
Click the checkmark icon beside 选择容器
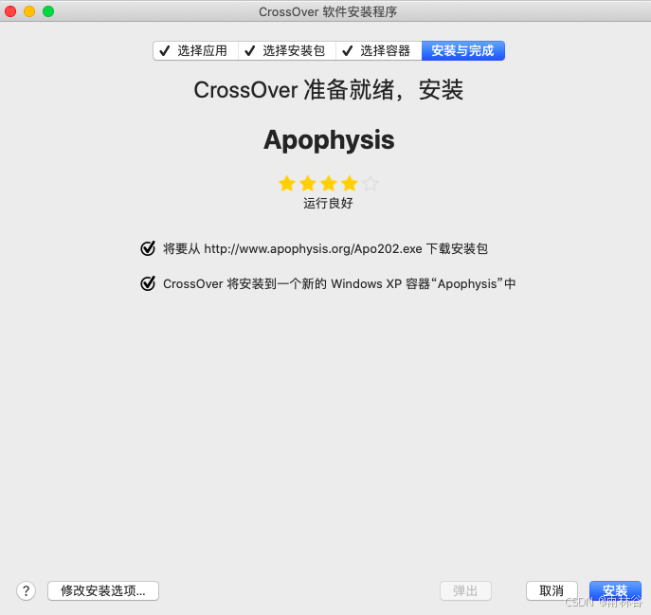point(348,50)
